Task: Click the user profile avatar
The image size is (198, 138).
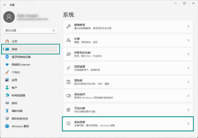Action: pyautogui.click(x=9, y=17)
